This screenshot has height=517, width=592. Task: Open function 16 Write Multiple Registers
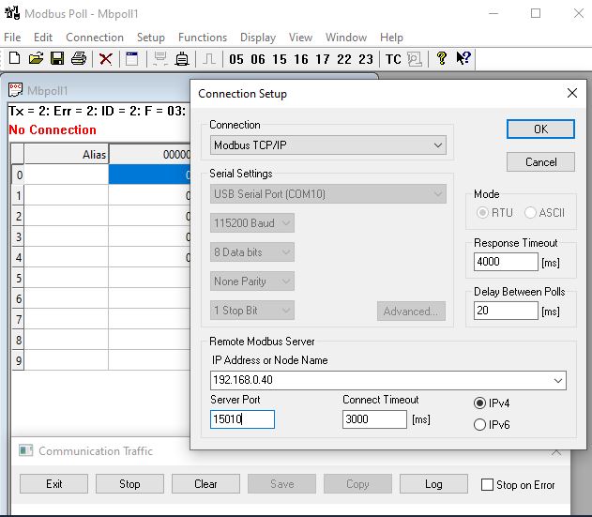(x=301, y=59)
